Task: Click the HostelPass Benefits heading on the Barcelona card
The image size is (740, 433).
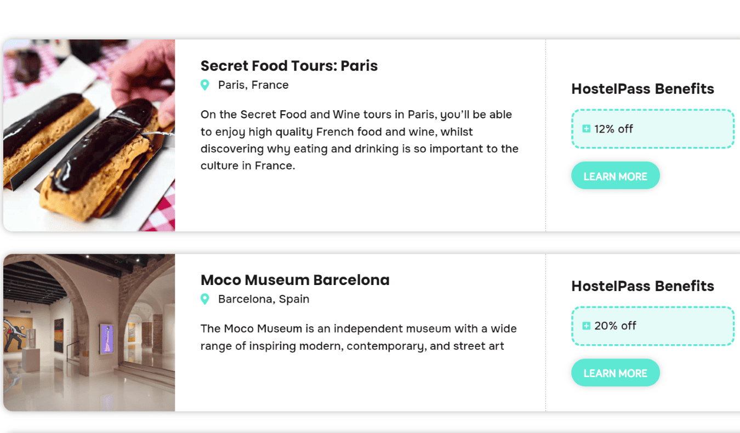Action: click(x=642, y=286)
